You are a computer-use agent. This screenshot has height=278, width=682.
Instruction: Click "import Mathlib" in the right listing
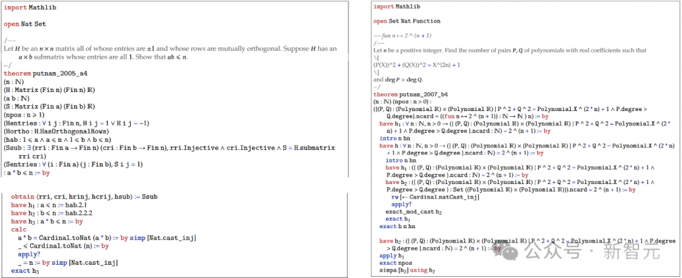click(397, 7)
